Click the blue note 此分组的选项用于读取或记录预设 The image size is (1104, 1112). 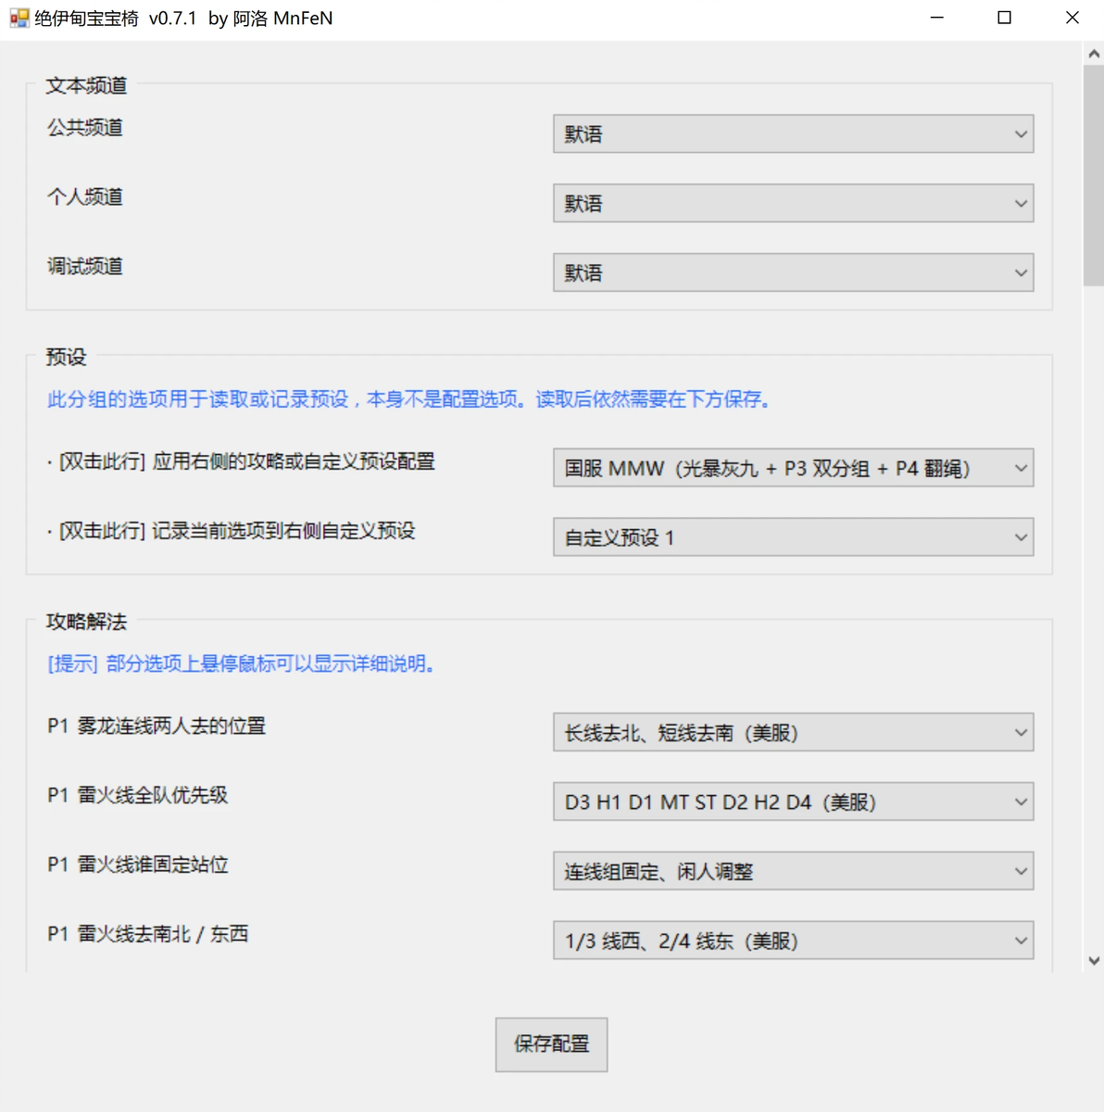pos(409,399)
